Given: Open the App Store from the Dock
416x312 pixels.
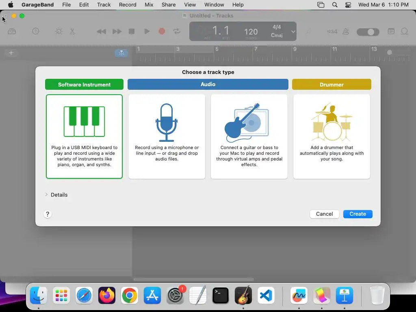Looking at the screenshot, I should pos(152,295).
